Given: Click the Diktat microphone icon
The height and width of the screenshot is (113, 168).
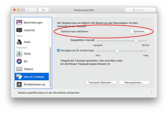Looking at the screenshot, I should 19,54.
